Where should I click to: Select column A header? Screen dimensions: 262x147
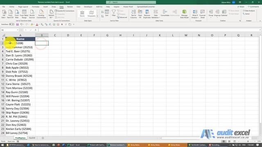(20, 35)
